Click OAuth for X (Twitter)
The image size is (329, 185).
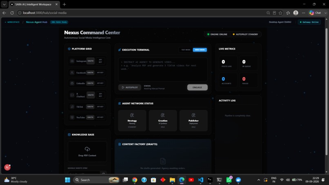coord(91,95)
